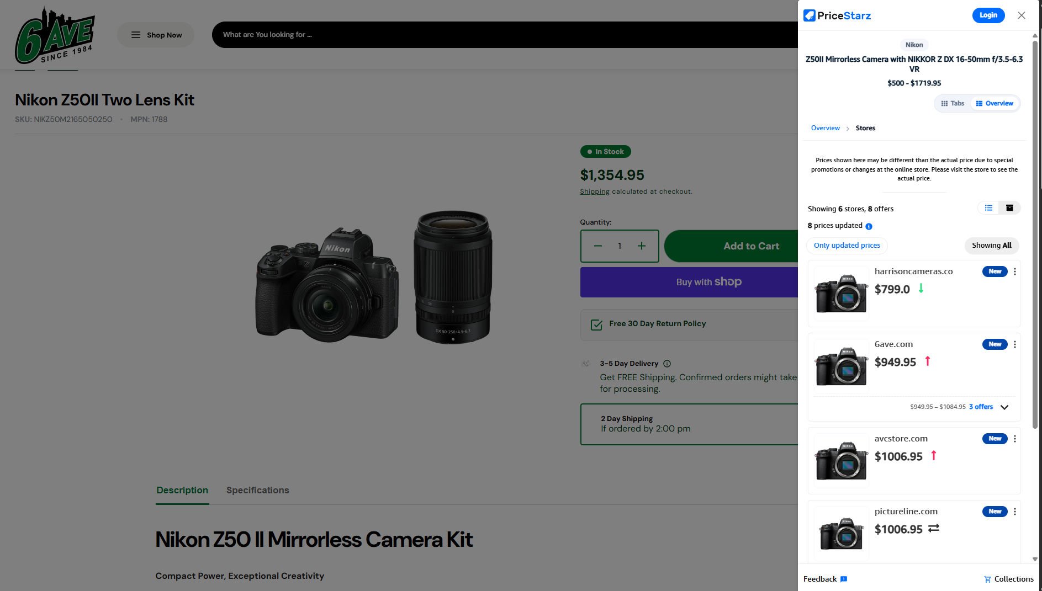The image size is (1042, 591).
Task: Open the avcstore.com store name
Action: pos(901,439)
